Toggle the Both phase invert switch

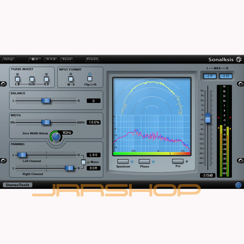point(32,79)
